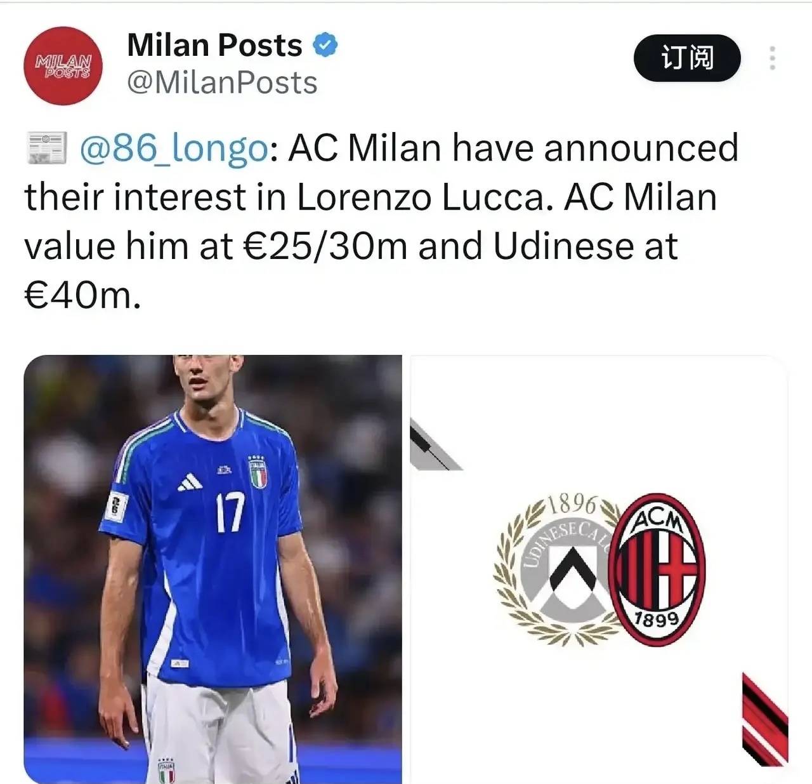
Task: Open the Milan Posts profile avatar
Action: click(63, 65)
